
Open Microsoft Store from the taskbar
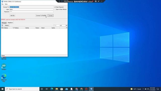tap(62, 89)
